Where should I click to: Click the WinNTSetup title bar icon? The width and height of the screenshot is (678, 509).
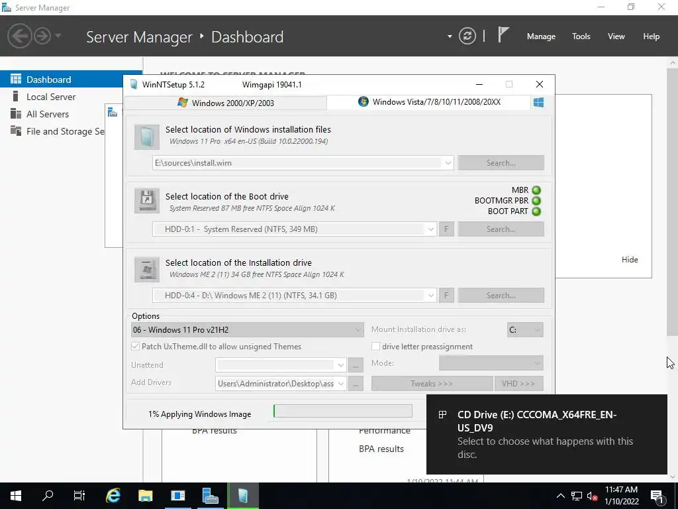(x=134, y=84)
